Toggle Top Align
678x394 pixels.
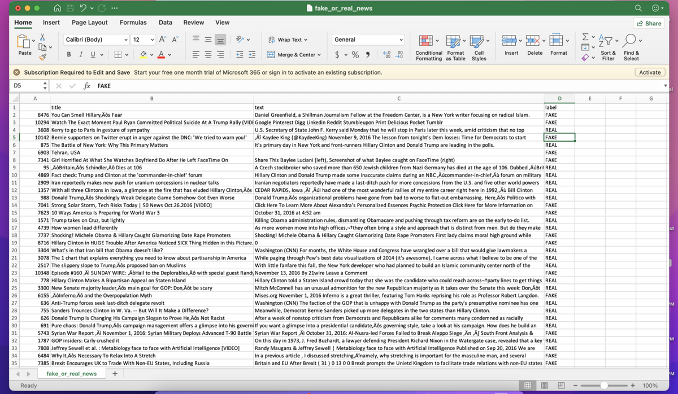[x=195, y=40]
